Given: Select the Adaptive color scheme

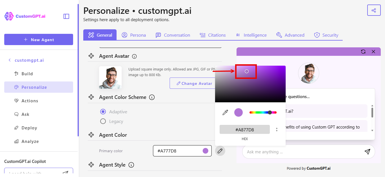Looking at the screenshot, I should coord(103,112).
